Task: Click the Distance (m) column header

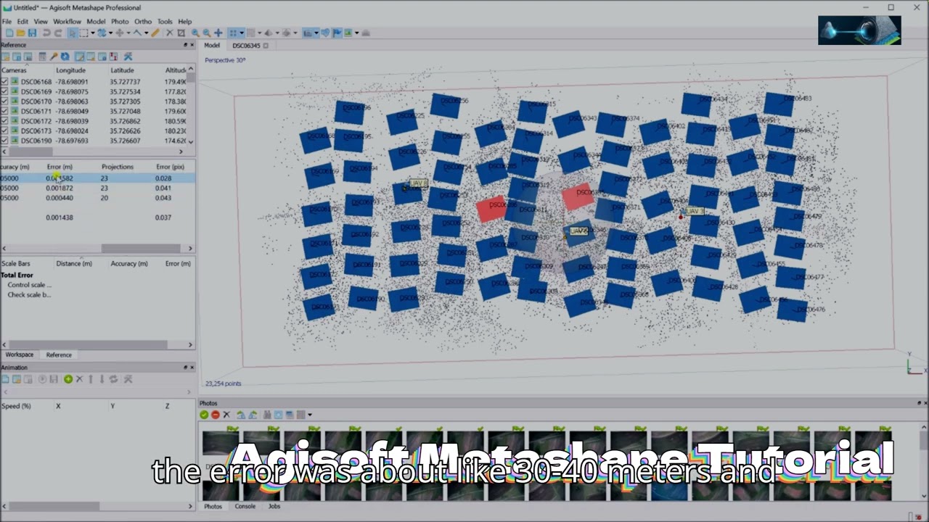Action: pos(74,263)
